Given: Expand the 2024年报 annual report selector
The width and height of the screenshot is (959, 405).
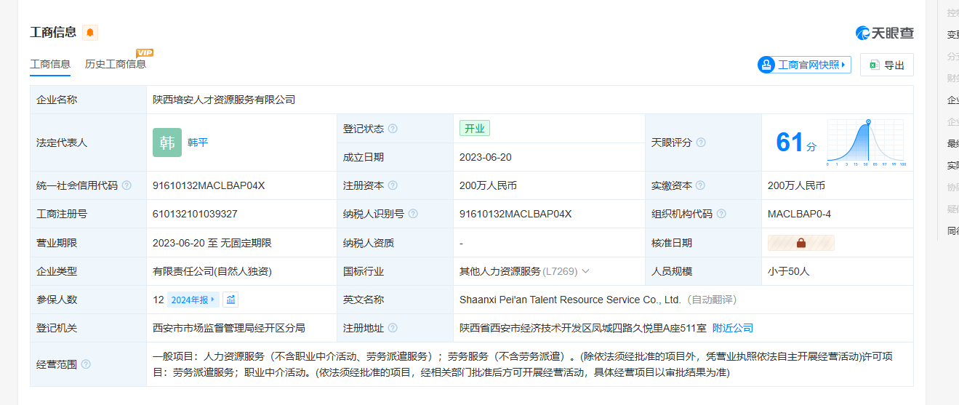Looking at the screenshot, I should (x=193, y=300).
